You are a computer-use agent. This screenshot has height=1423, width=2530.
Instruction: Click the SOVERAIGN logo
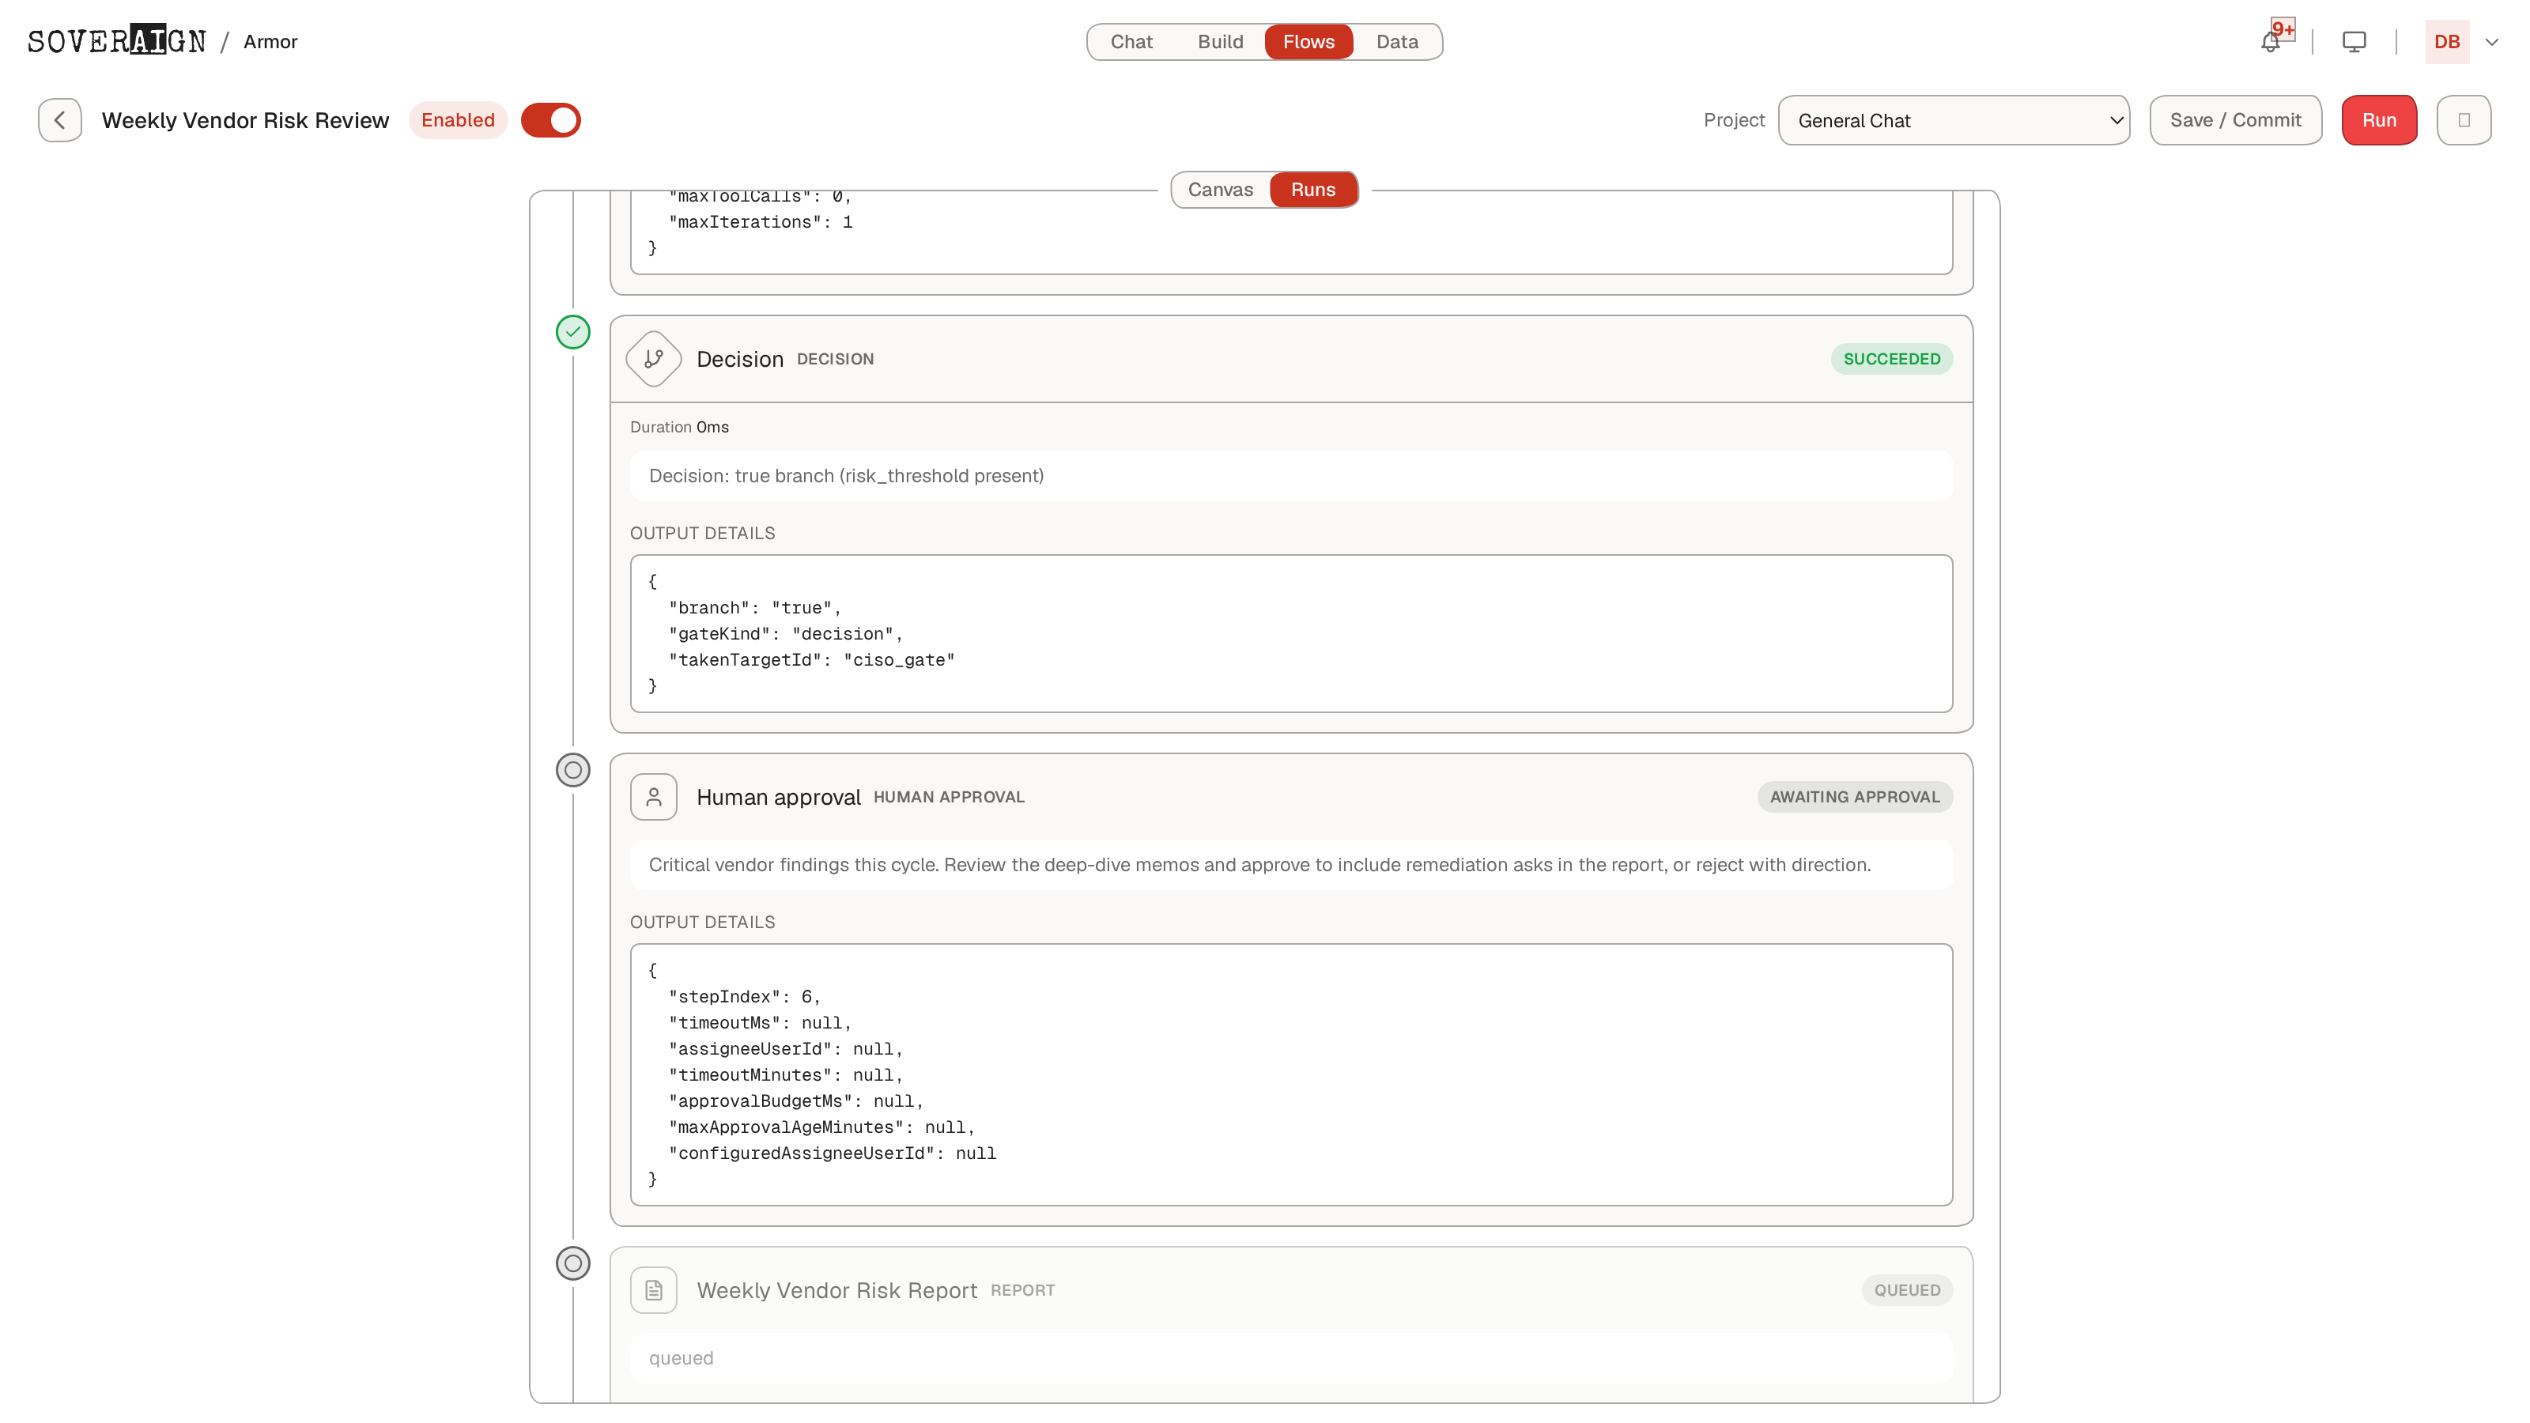[117, 41]
